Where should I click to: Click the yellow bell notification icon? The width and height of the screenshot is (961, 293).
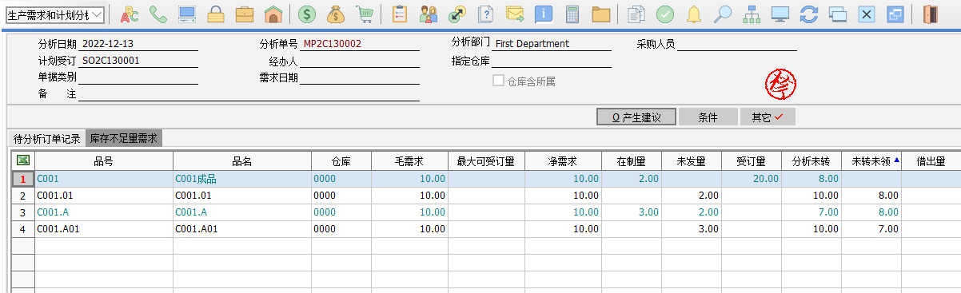point(694,14)
